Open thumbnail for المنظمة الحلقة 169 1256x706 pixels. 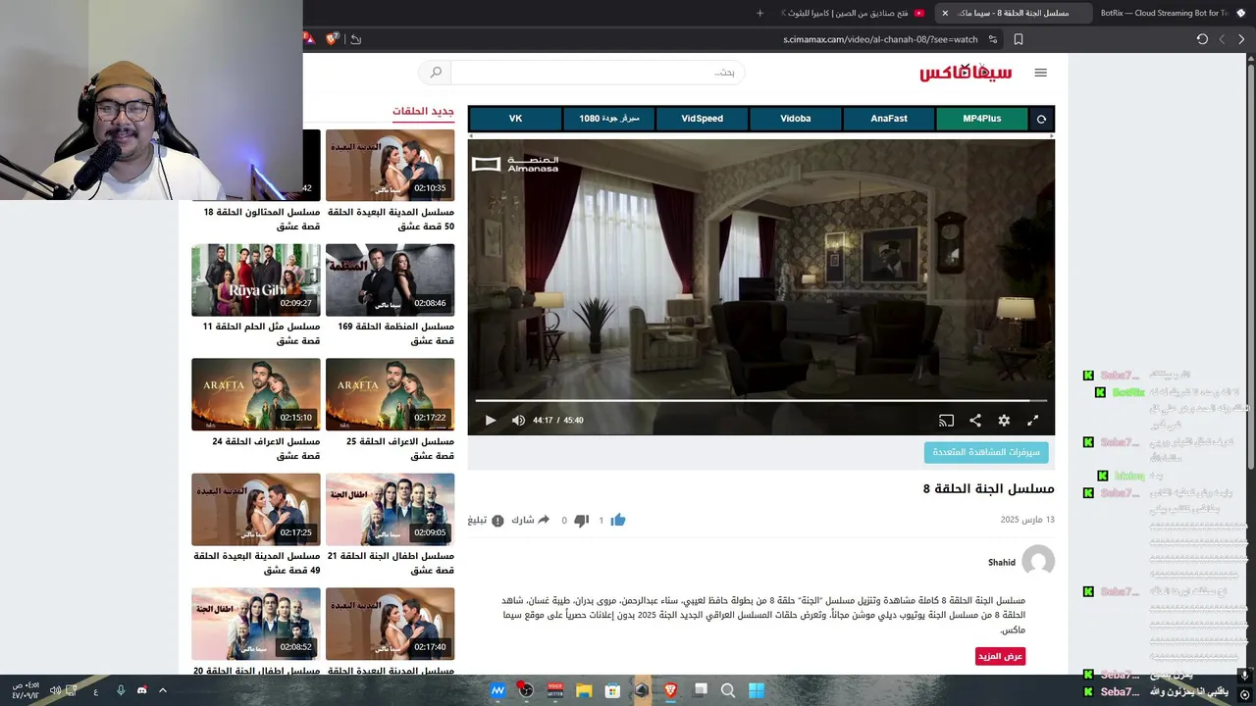(x=390, y=279)
